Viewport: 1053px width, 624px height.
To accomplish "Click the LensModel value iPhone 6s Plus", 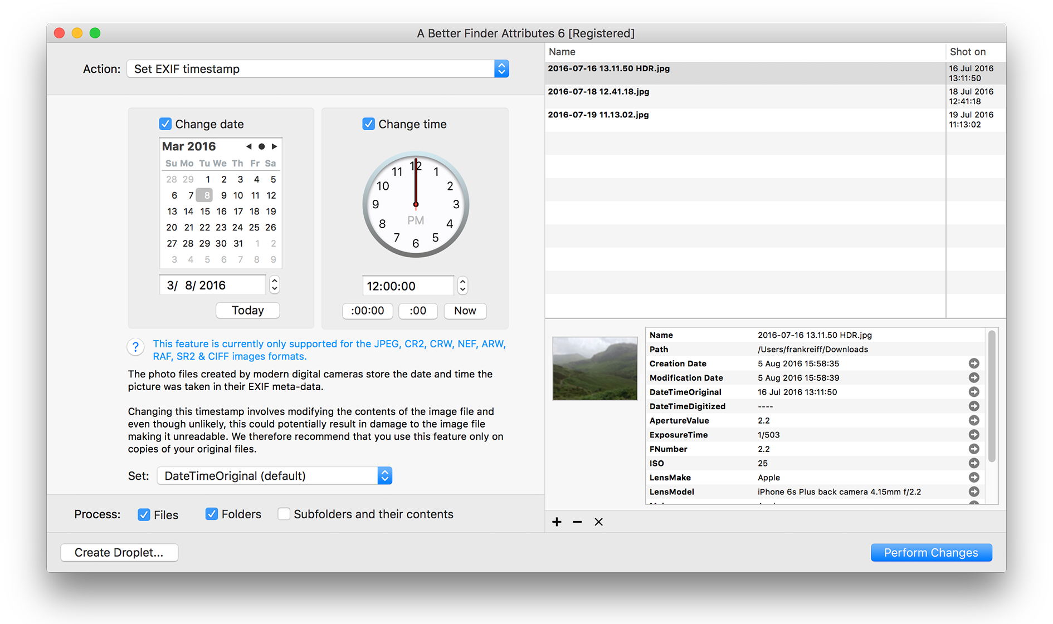I will [839, 492].
